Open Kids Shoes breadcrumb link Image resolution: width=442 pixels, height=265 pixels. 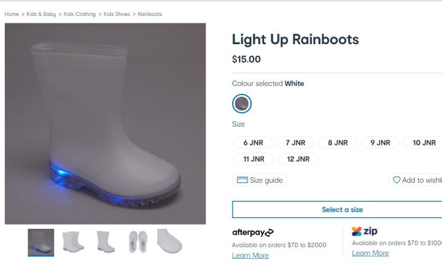(x=117, y=14)
